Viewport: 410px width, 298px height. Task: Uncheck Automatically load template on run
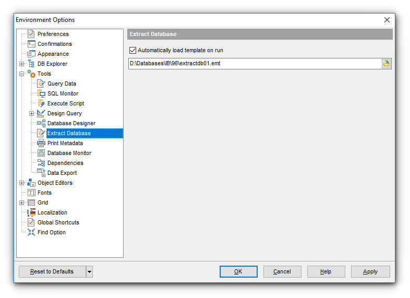[132, 51]
